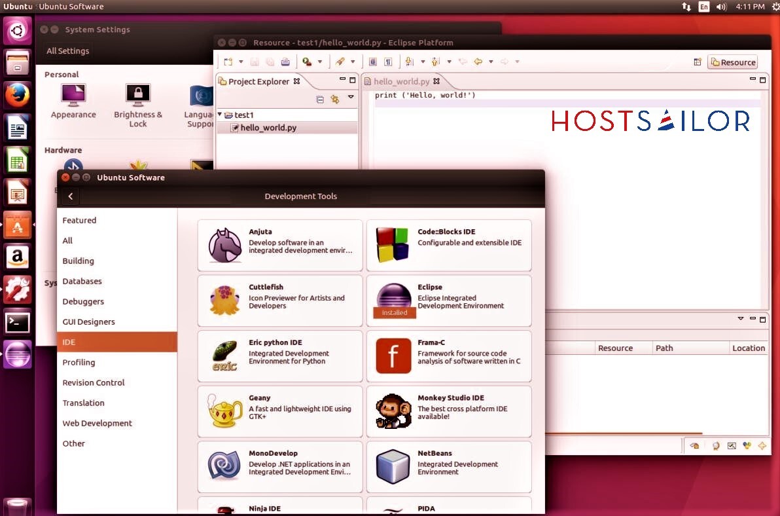
Task: Click the Print icon in Eclipse toolbar
Action: (285, 62)
